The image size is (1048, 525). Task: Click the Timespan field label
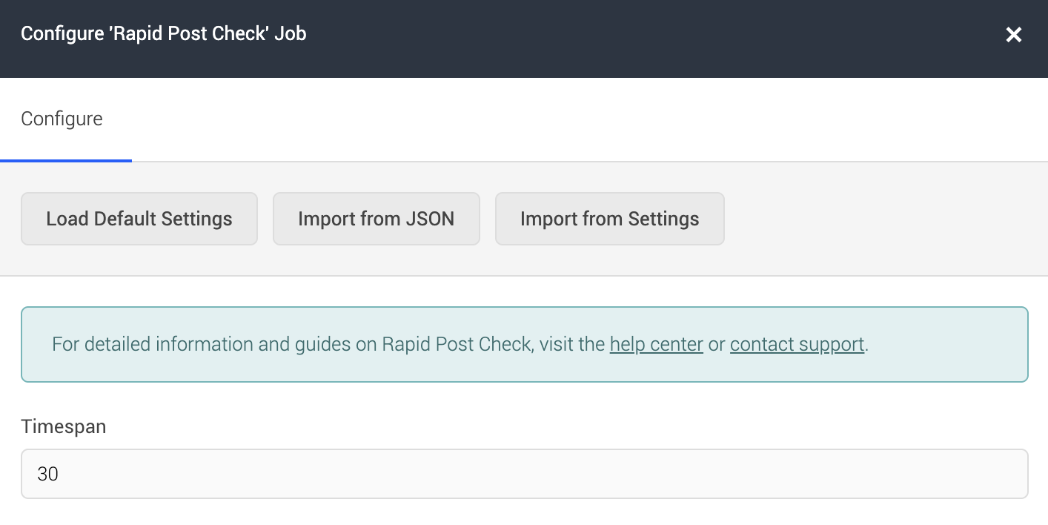(64, 426)
